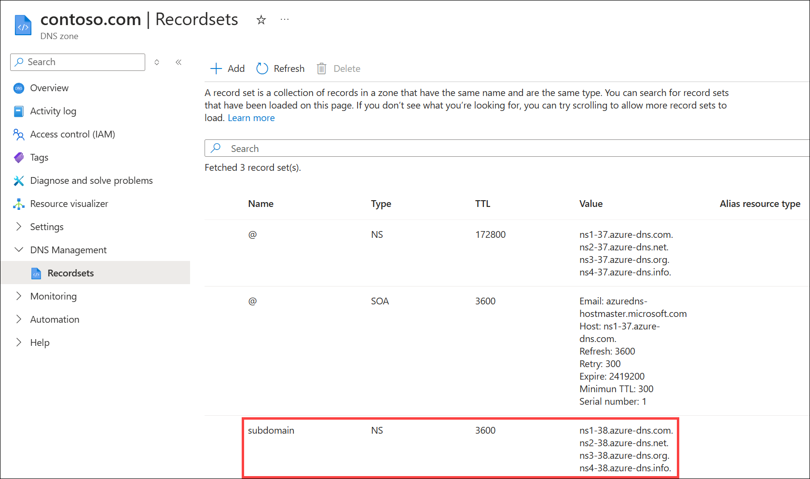Open Resource visualizer
810x479 pixels.
point(69,204)
